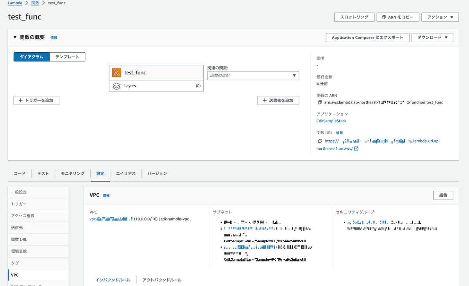Screen dimensions: 469x286
Task: Select タグ in settings sidebar
Action: [38, 263]
